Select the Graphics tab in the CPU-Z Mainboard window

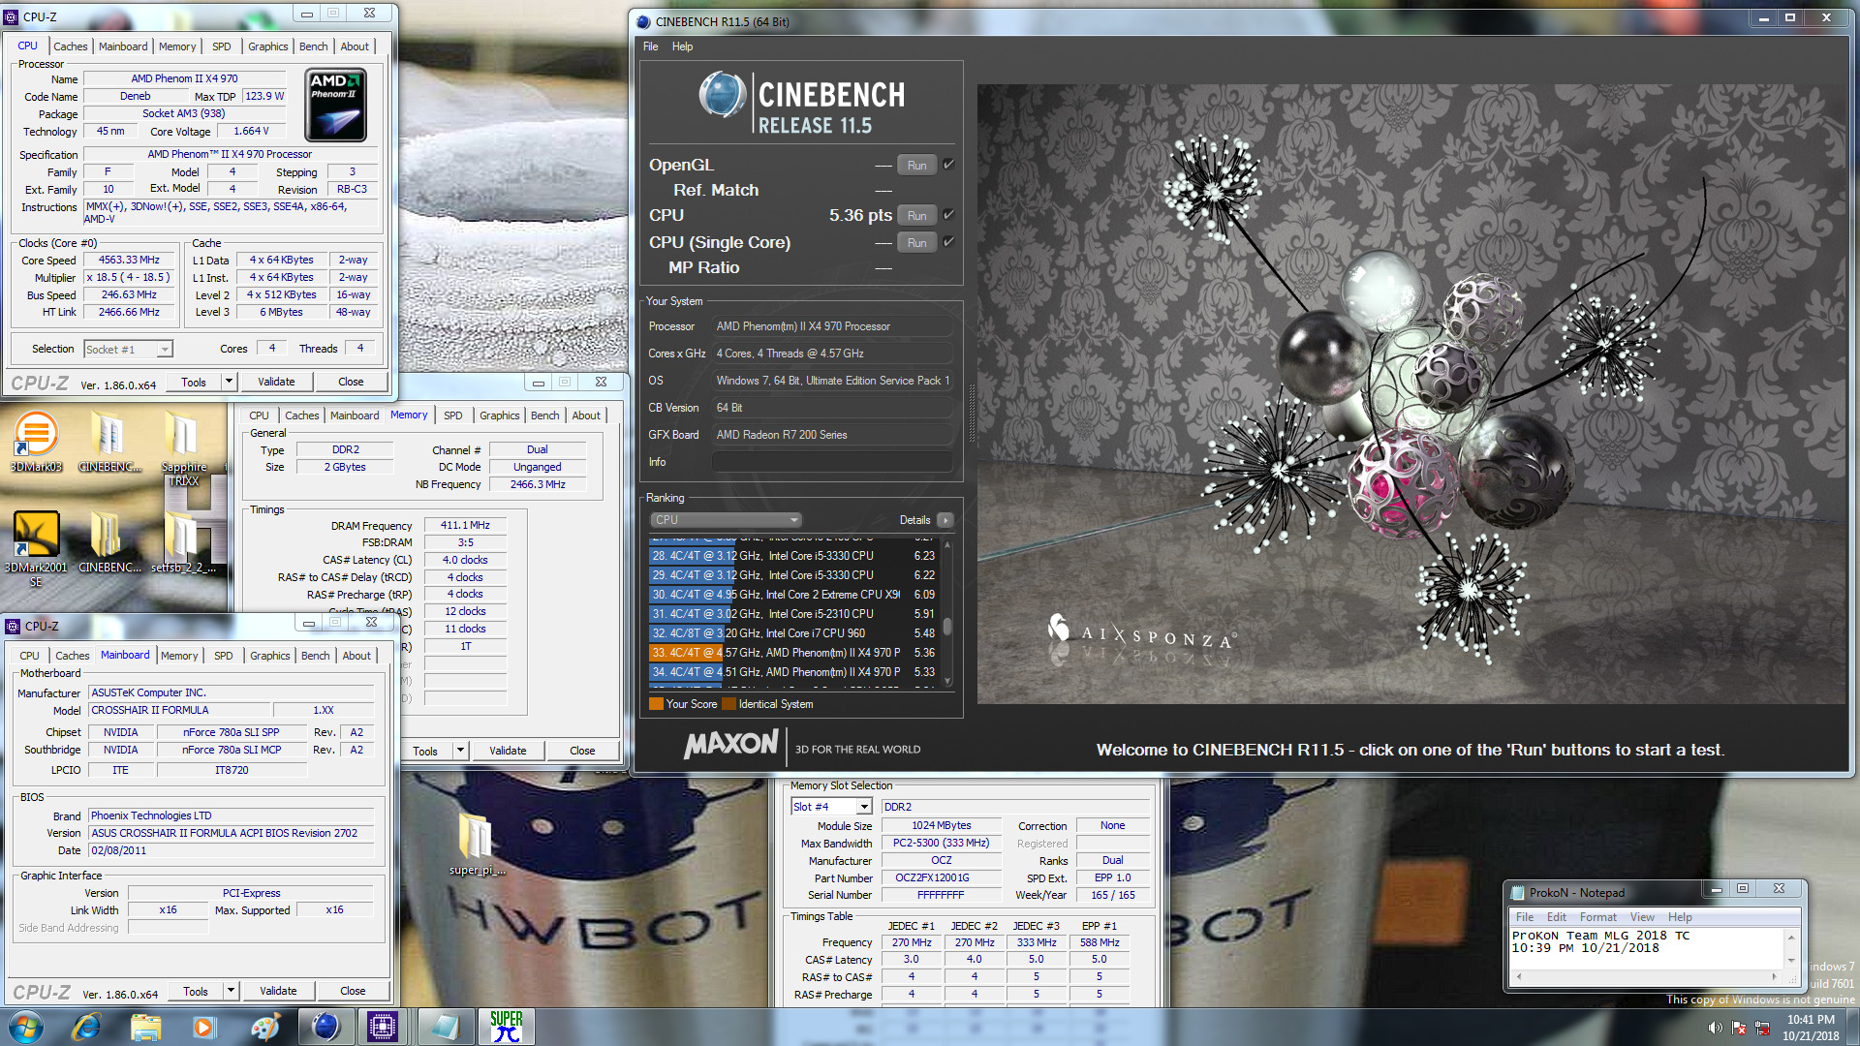[x=269, y=656]
